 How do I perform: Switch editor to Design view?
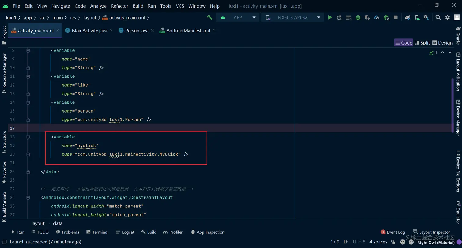coord(442,43)
